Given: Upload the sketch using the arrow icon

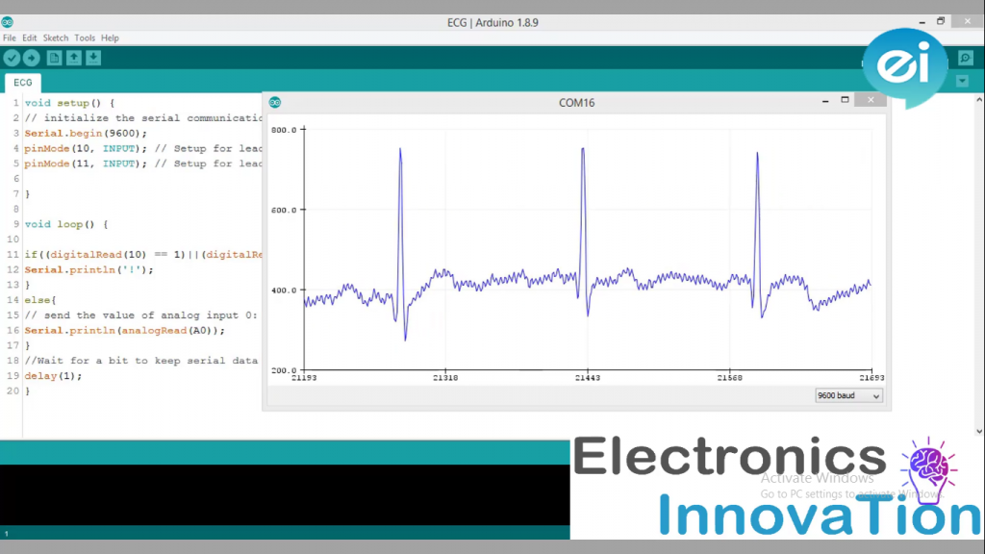Looking at the screenshot, I should 30,57.
